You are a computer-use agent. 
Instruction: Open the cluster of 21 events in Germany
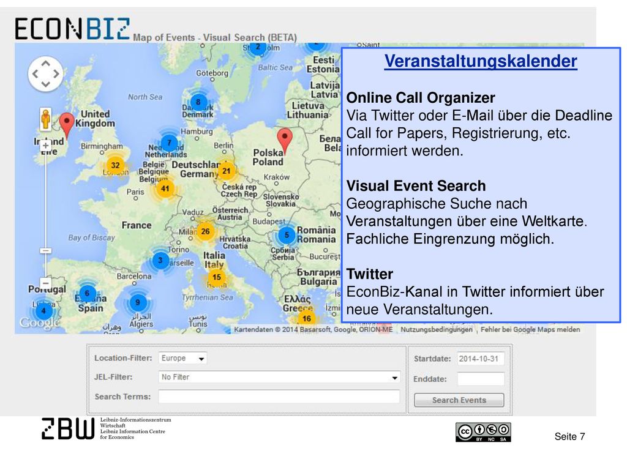(227, 171)
